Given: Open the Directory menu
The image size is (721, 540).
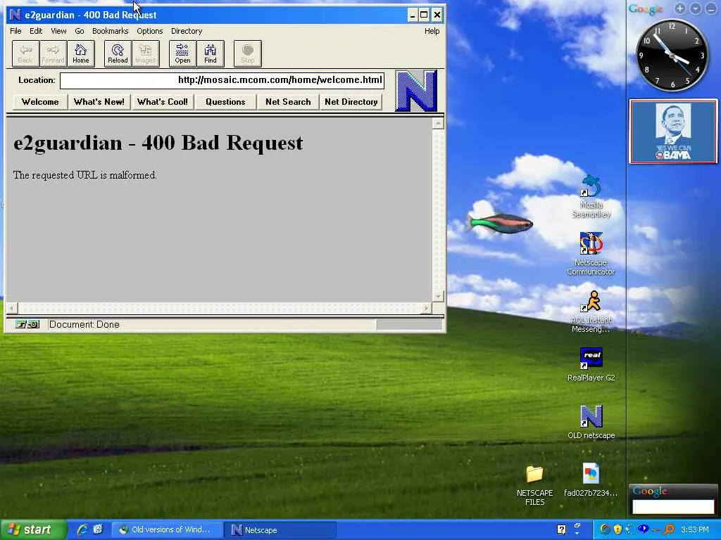Looking at the screenshot, I should click(x=187, y=31).
